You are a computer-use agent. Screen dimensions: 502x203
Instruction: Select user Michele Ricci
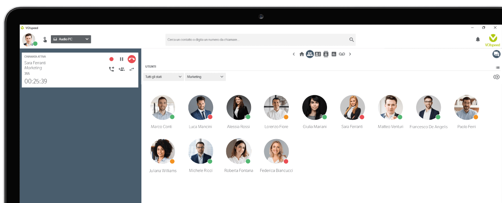point(200,151)
